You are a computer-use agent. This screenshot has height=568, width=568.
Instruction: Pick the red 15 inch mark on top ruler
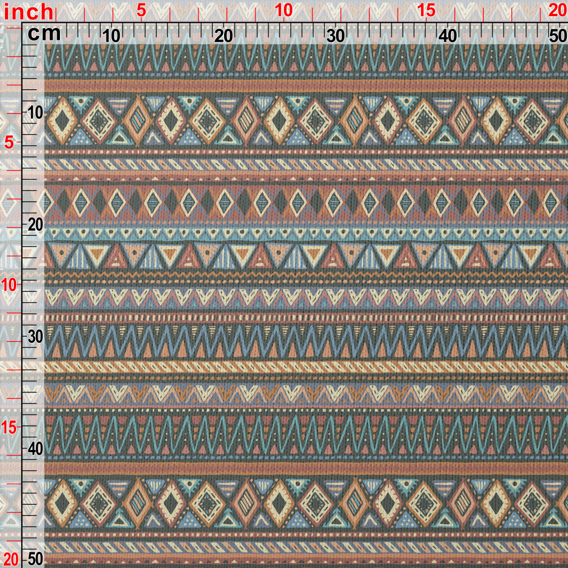click(426, 10)
